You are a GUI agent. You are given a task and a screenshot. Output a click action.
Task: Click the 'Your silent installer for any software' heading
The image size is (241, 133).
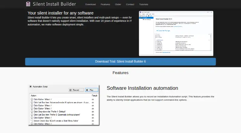[x=61, y=13]
